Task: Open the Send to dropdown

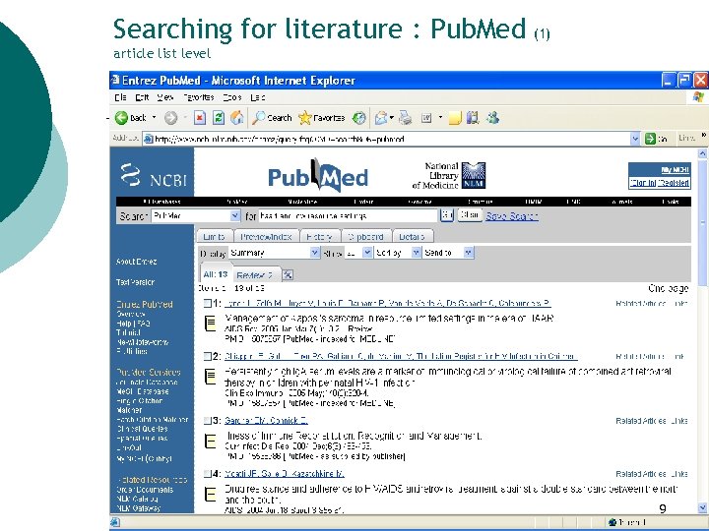Action: coord(469,253)
